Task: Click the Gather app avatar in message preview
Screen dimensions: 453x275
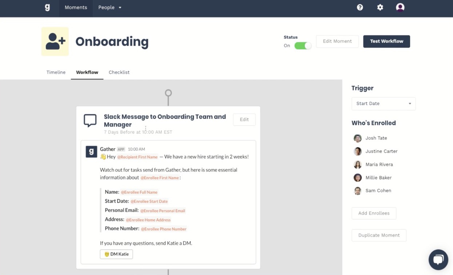Action: (91, 152)
